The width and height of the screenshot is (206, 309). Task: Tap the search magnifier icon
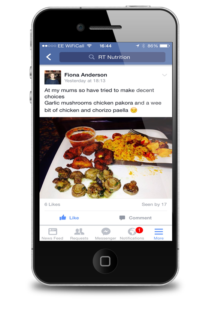click(x=91, y=57)
